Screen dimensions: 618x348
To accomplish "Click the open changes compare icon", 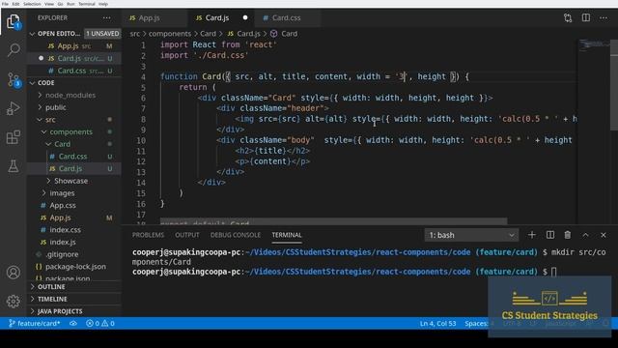I will pyautogui.click(x=568, y=17).
